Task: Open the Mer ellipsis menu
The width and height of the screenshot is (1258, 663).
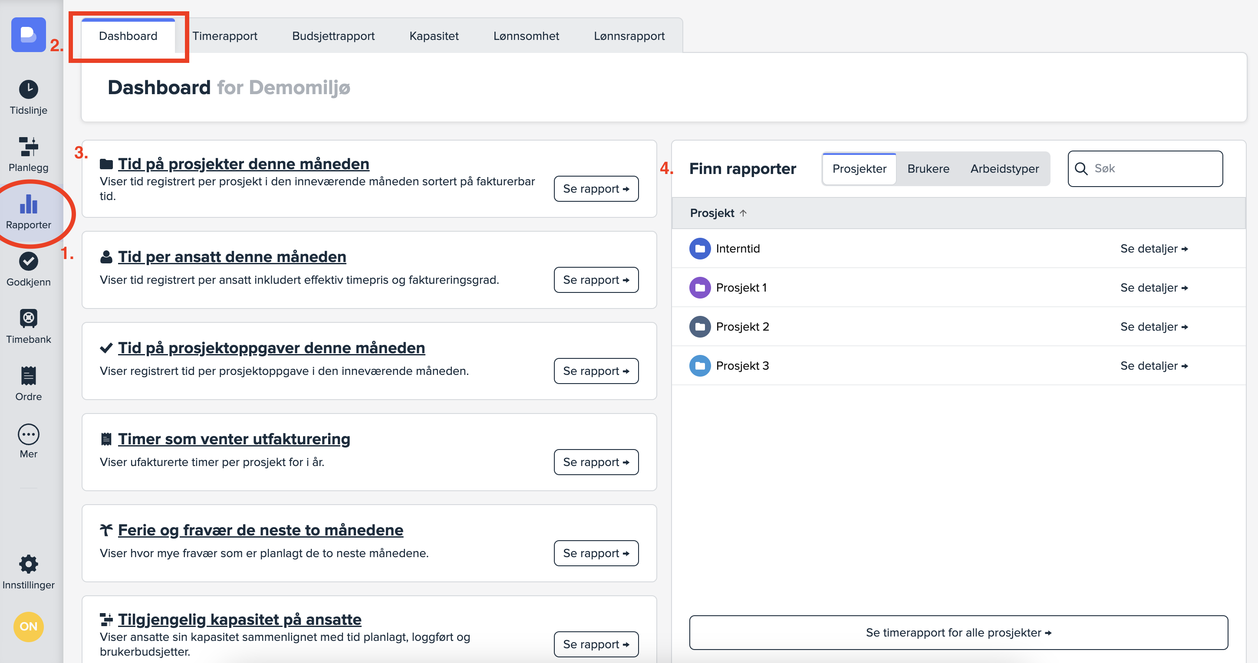Action: [28, 434]
